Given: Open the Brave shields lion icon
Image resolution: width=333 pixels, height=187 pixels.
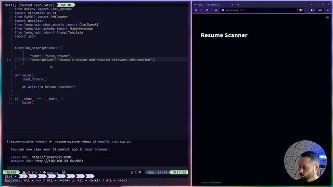Looking at the screenshot, I should pos(301,10).
